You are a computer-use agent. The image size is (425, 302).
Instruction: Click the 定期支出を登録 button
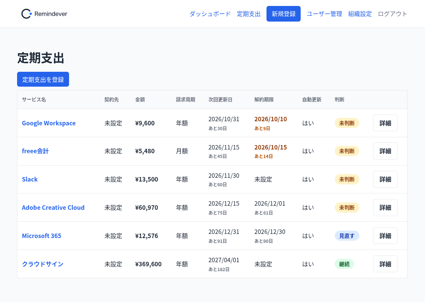[43, 79]
